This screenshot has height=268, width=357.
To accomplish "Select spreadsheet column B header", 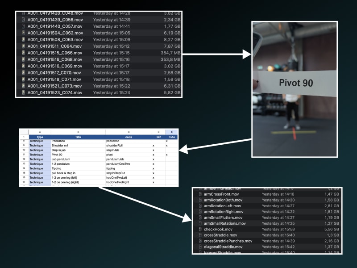I will tap(78, 132).
